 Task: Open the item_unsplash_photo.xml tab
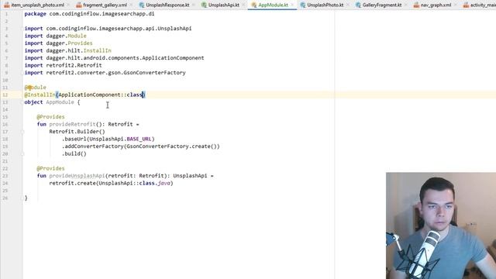click(x=37, y=5)
